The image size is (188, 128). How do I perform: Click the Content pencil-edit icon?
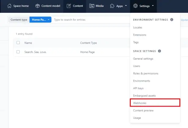69,6
